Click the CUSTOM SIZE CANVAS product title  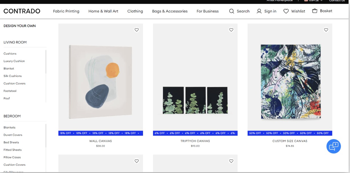coord(290,141)
